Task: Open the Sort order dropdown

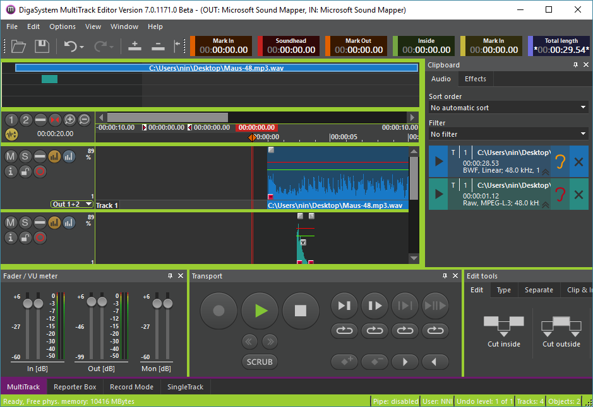Action: coord(508,108)
